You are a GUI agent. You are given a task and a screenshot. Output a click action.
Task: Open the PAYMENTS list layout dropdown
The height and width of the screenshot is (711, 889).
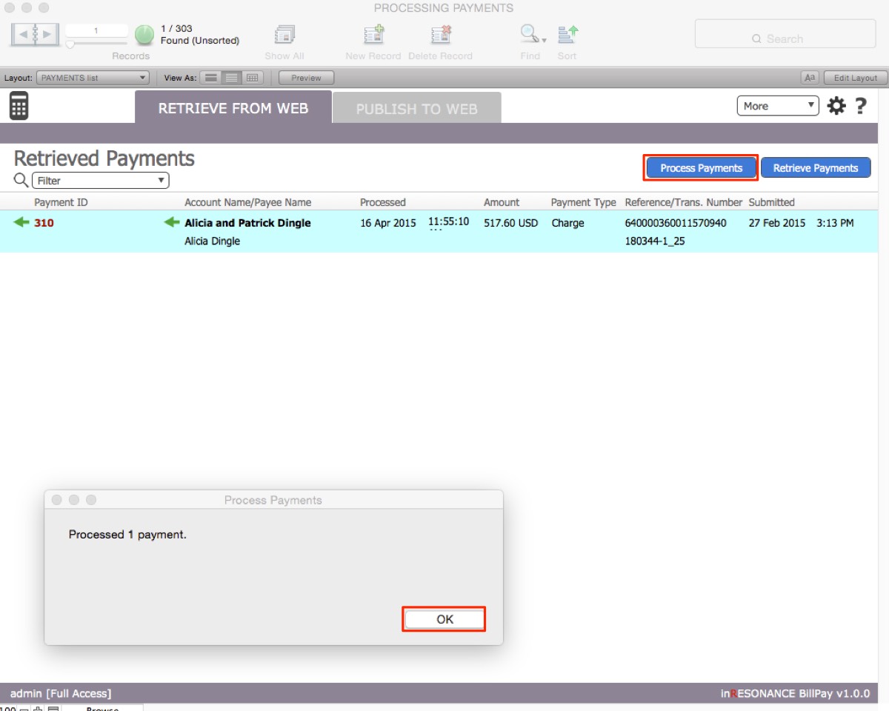coord(93,78)
